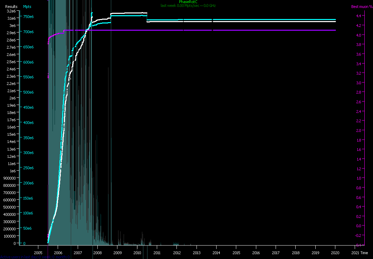The image size is (373, 259).
Task: Click the 750e6 Mpts axis value
Action: point(28,17)
